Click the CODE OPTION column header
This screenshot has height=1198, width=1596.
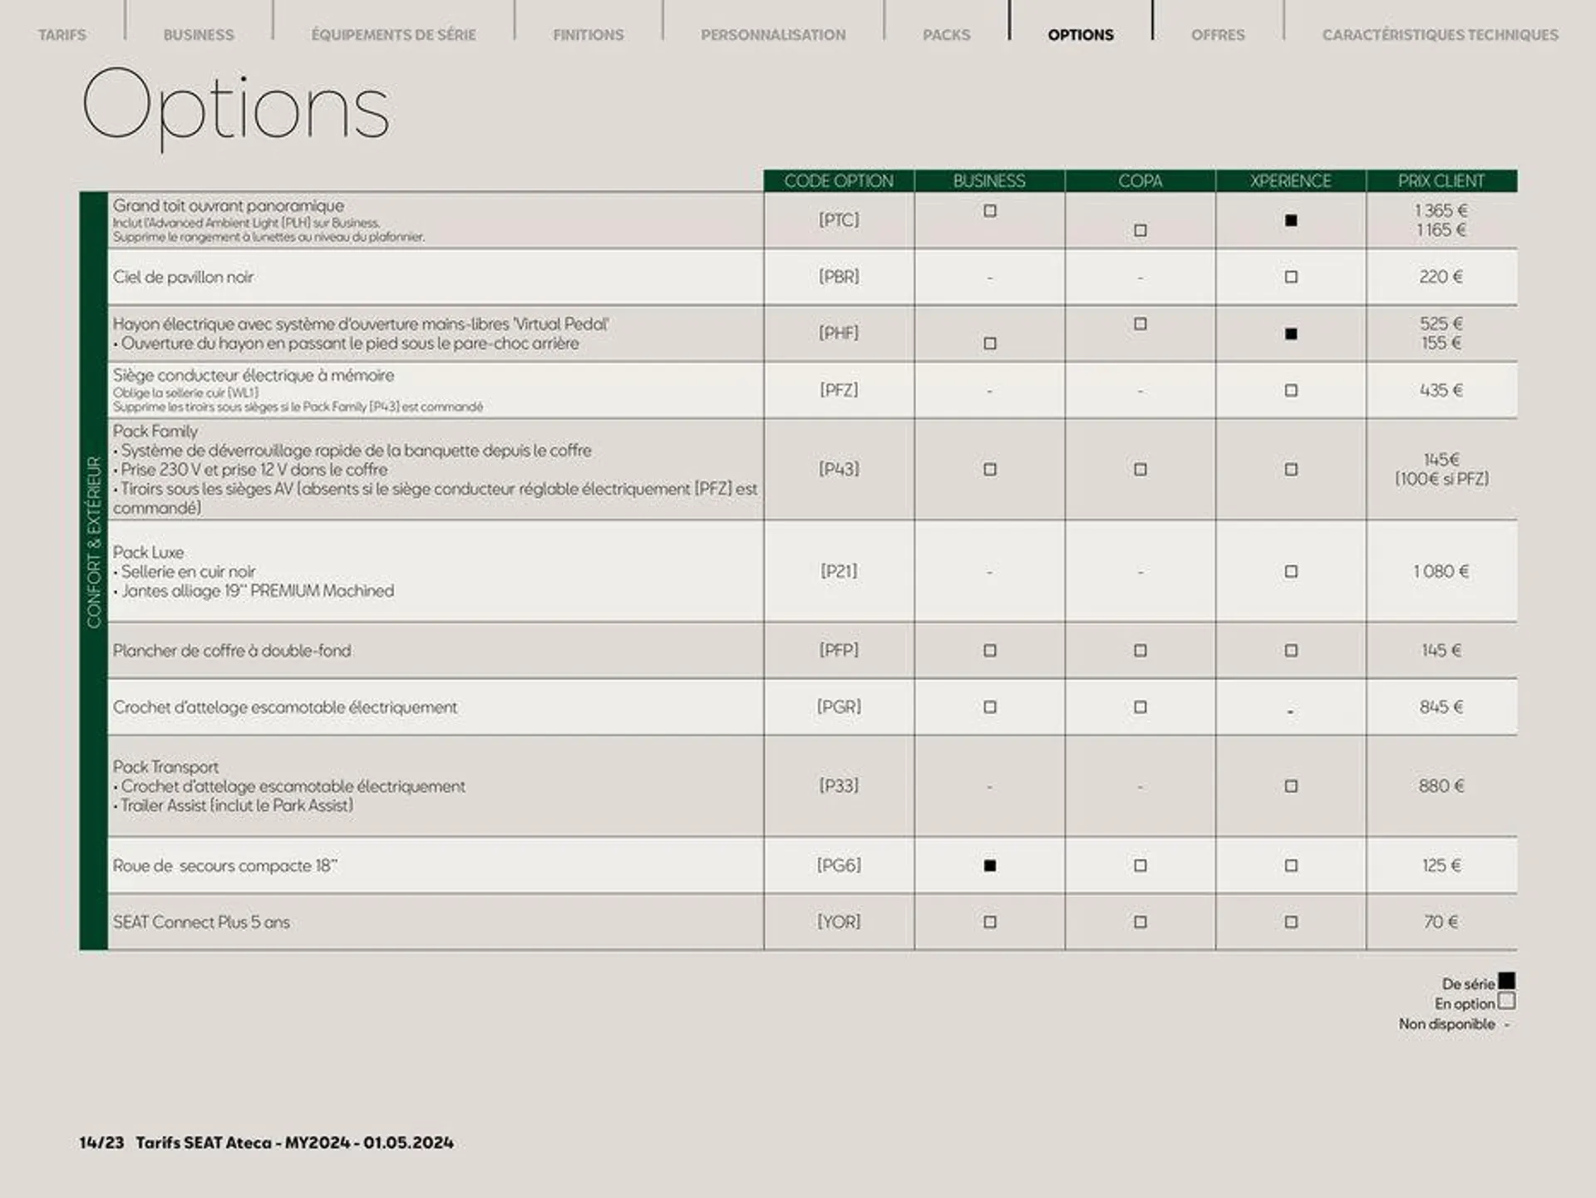tap(840, 181)
